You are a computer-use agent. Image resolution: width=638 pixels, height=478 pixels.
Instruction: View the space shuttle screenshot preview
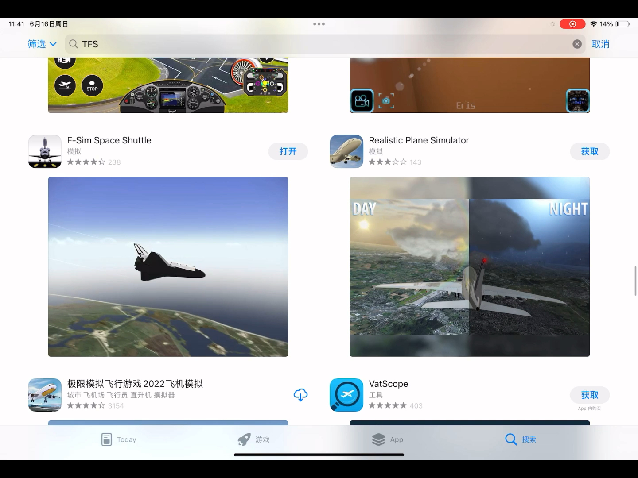[168, 267]
